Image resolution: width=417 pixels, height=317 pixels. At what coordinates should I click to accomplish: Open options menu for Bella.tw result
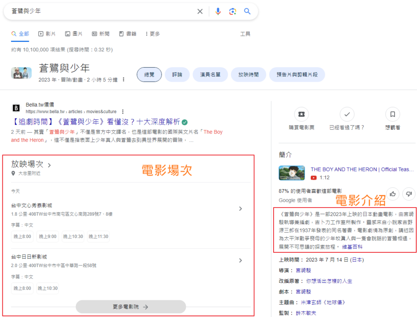pyautogui.click(x=123, y=111)
